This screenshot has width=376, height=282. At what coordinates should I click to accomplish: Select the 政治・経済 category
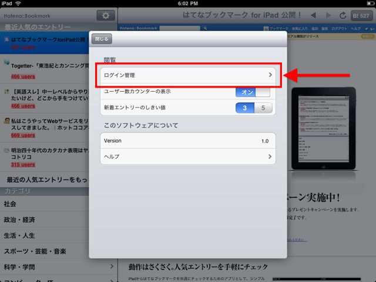pyautogui.click(x=45, y=219)
